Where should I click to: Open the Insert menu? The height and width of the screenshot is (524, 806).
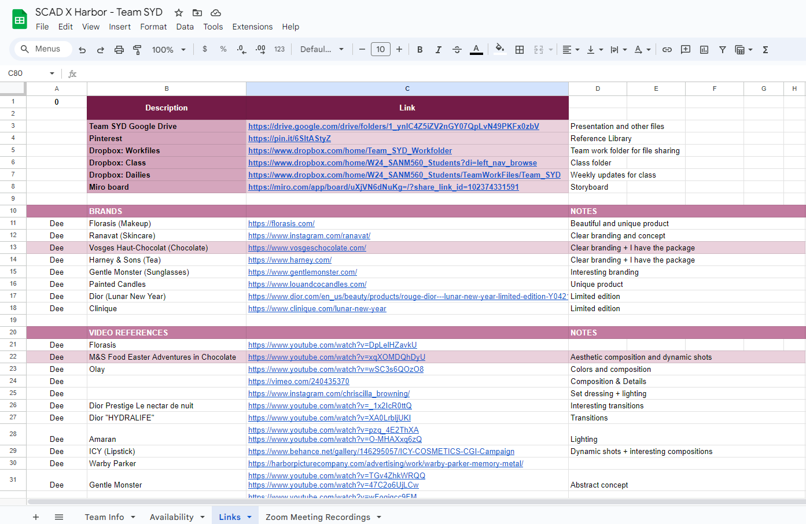coord(120,27)
